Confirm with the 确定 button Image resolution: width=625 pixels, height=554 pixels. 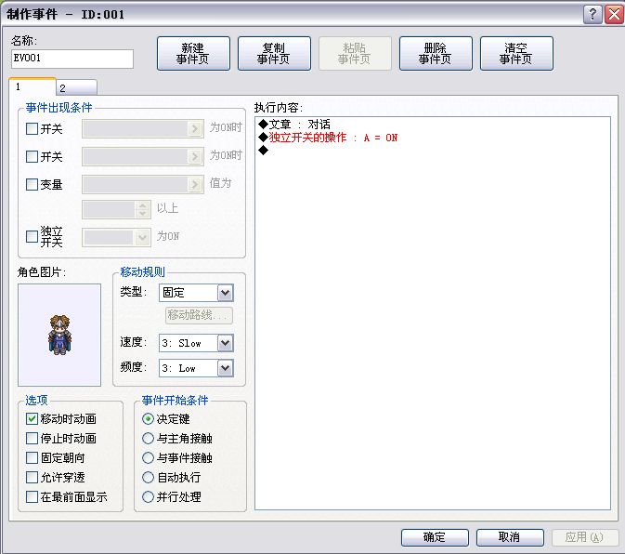click(x=435, y=537)
